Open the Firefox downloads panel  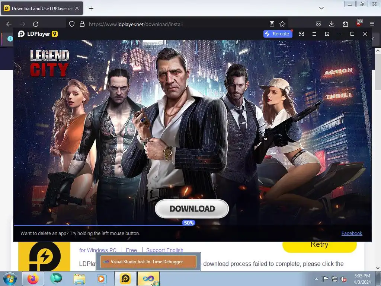click(332, 24)
